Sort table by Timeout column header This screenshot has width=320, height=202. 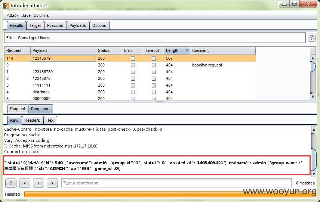[153, 50]
